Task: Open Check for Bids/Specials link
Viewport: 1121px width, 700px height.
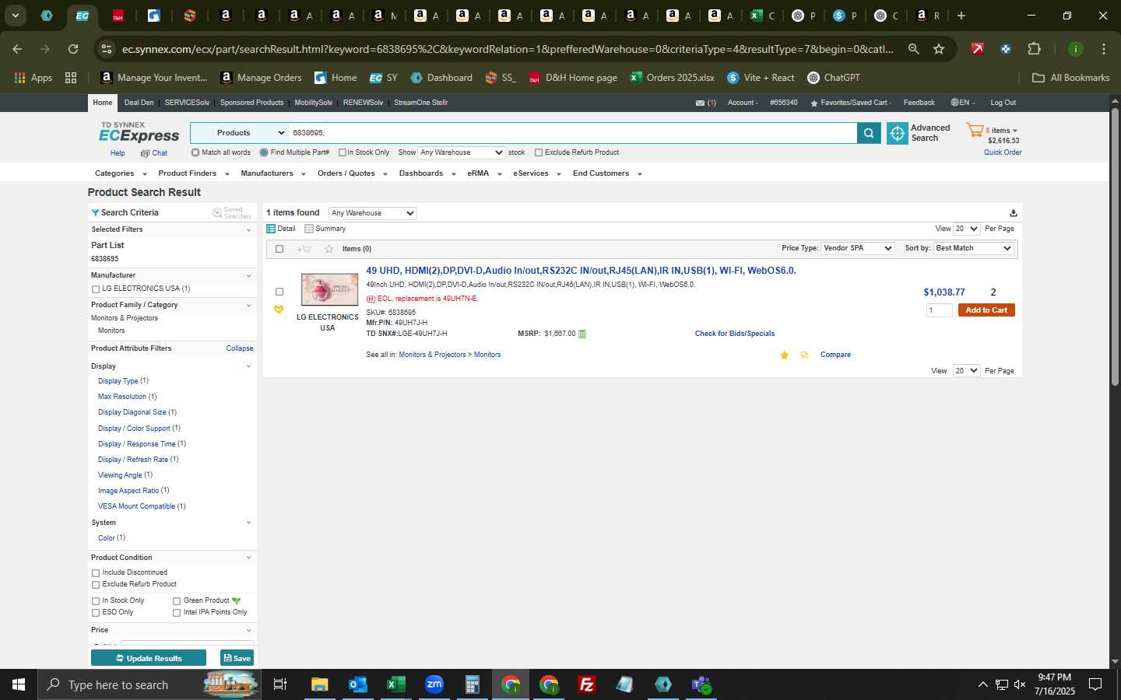Action: click(735, 334)
